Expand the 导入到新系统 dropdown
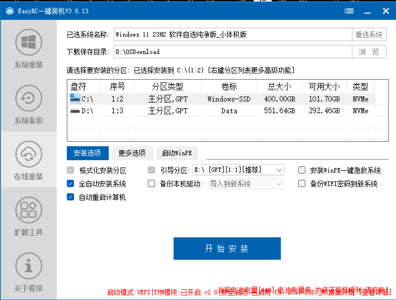The width and height of the screenshot is (396, 300). click(246, 184)
